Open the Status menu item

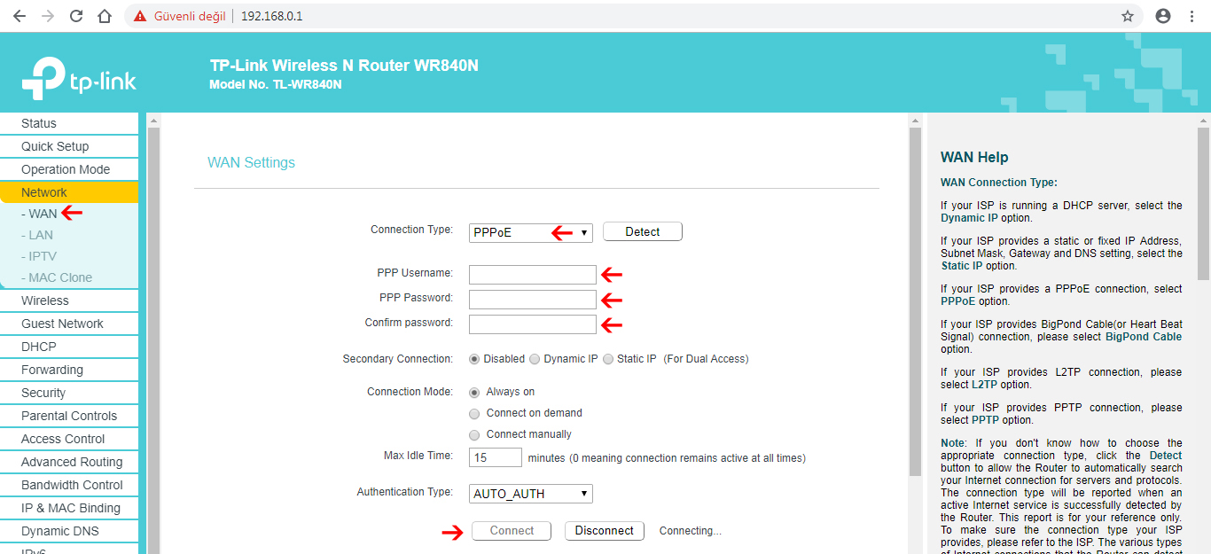point(69,123)
